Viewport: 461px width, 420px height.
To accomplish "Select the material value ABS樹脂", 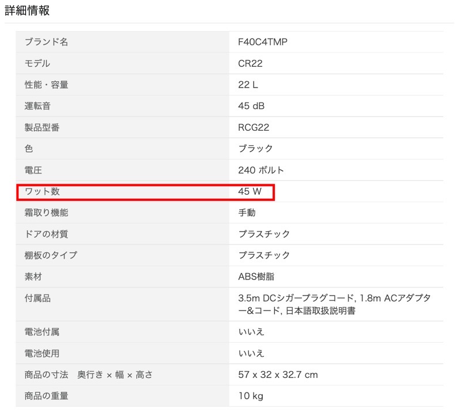I will [x=257, y=277].
